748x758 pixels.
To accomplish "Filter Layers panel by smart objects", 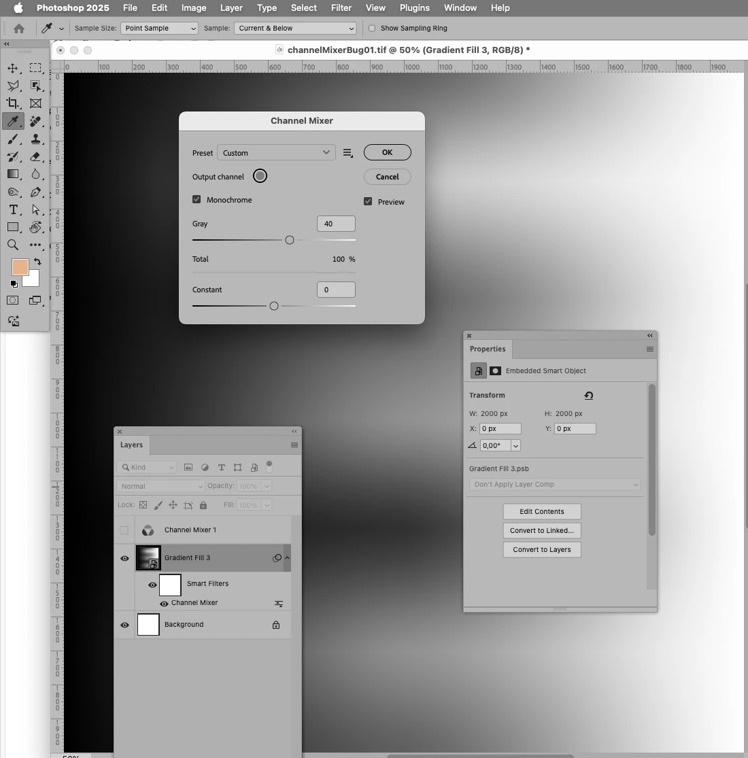I will tap(254, 468).
